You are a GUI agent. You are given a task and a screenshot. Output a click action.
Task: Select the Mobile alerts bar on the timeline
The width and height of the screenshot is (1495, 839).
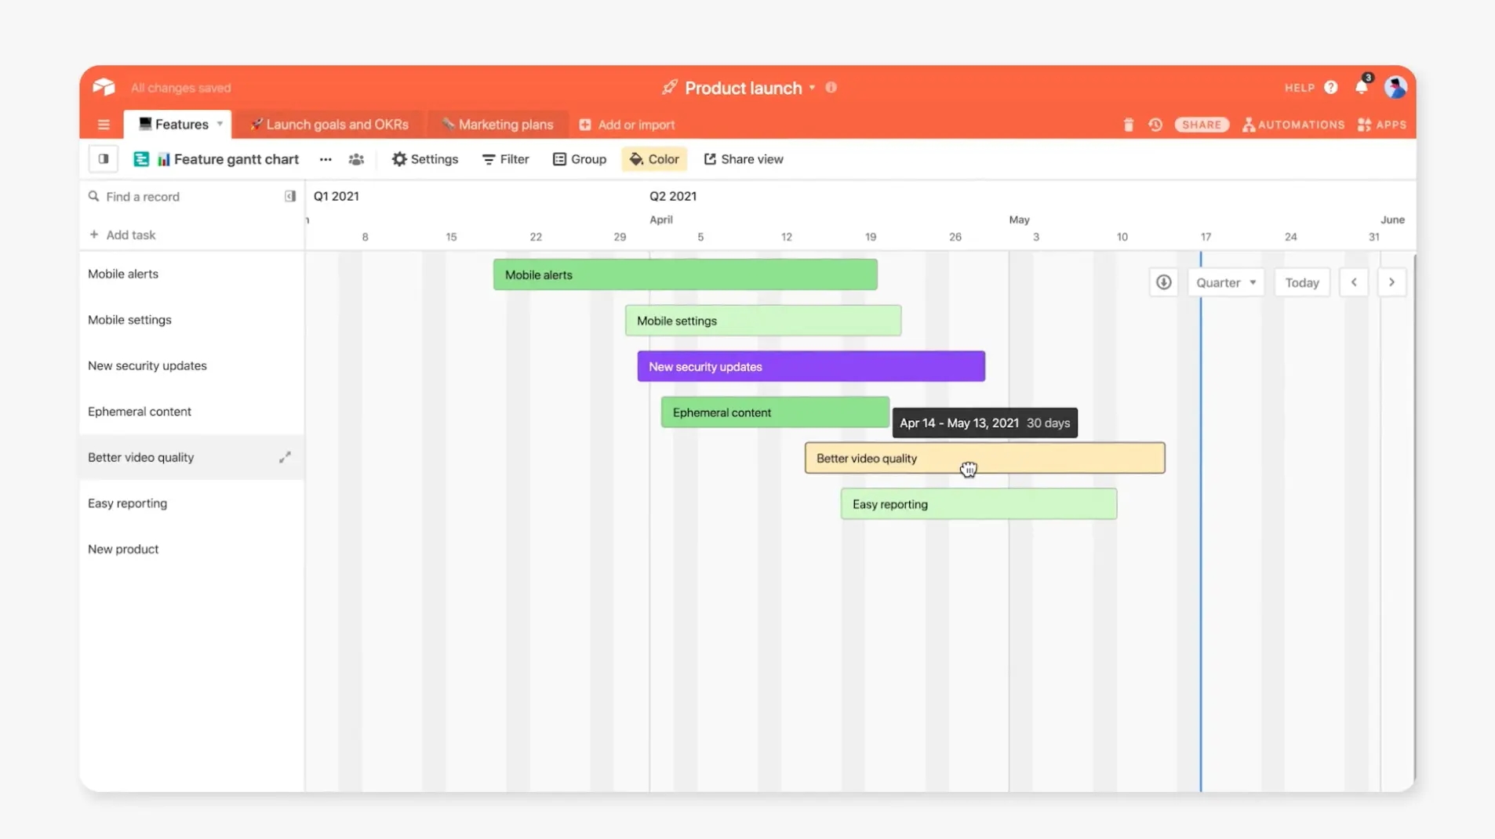click(x=684, y=274)
